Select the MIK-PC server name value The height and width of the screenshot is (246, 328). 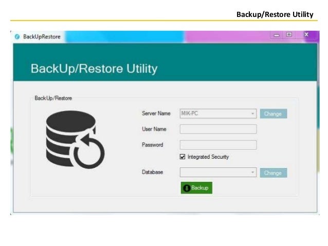click(190, 113)
